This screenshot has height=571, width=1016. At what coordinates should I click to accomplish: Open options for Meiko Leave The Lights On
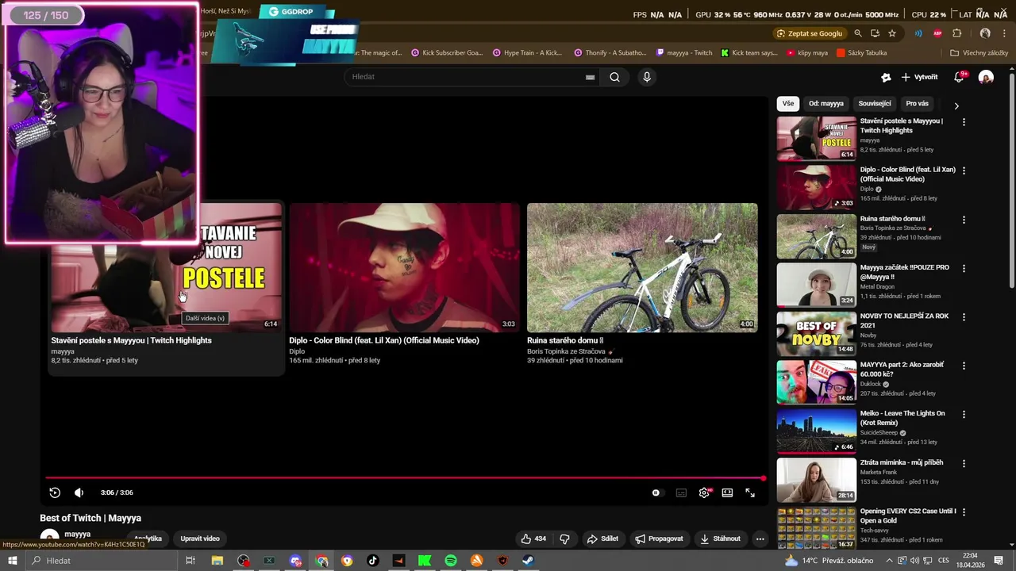coord(964,414)
